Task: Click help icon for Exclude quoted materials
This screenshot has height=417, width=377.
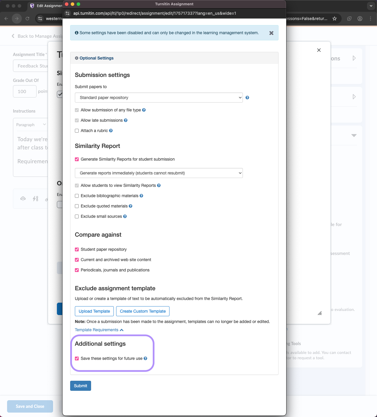Action: (131, 206)
